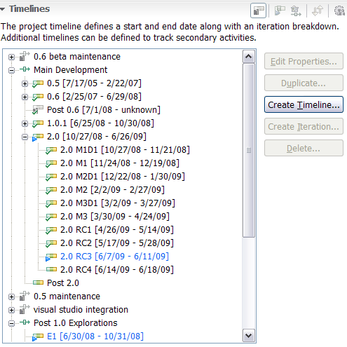Select the E1 [6/30/08 - 10/31/08] iteration
Image resolution: width=347 pixels, height=347 pixels.
tap(95, 336)
